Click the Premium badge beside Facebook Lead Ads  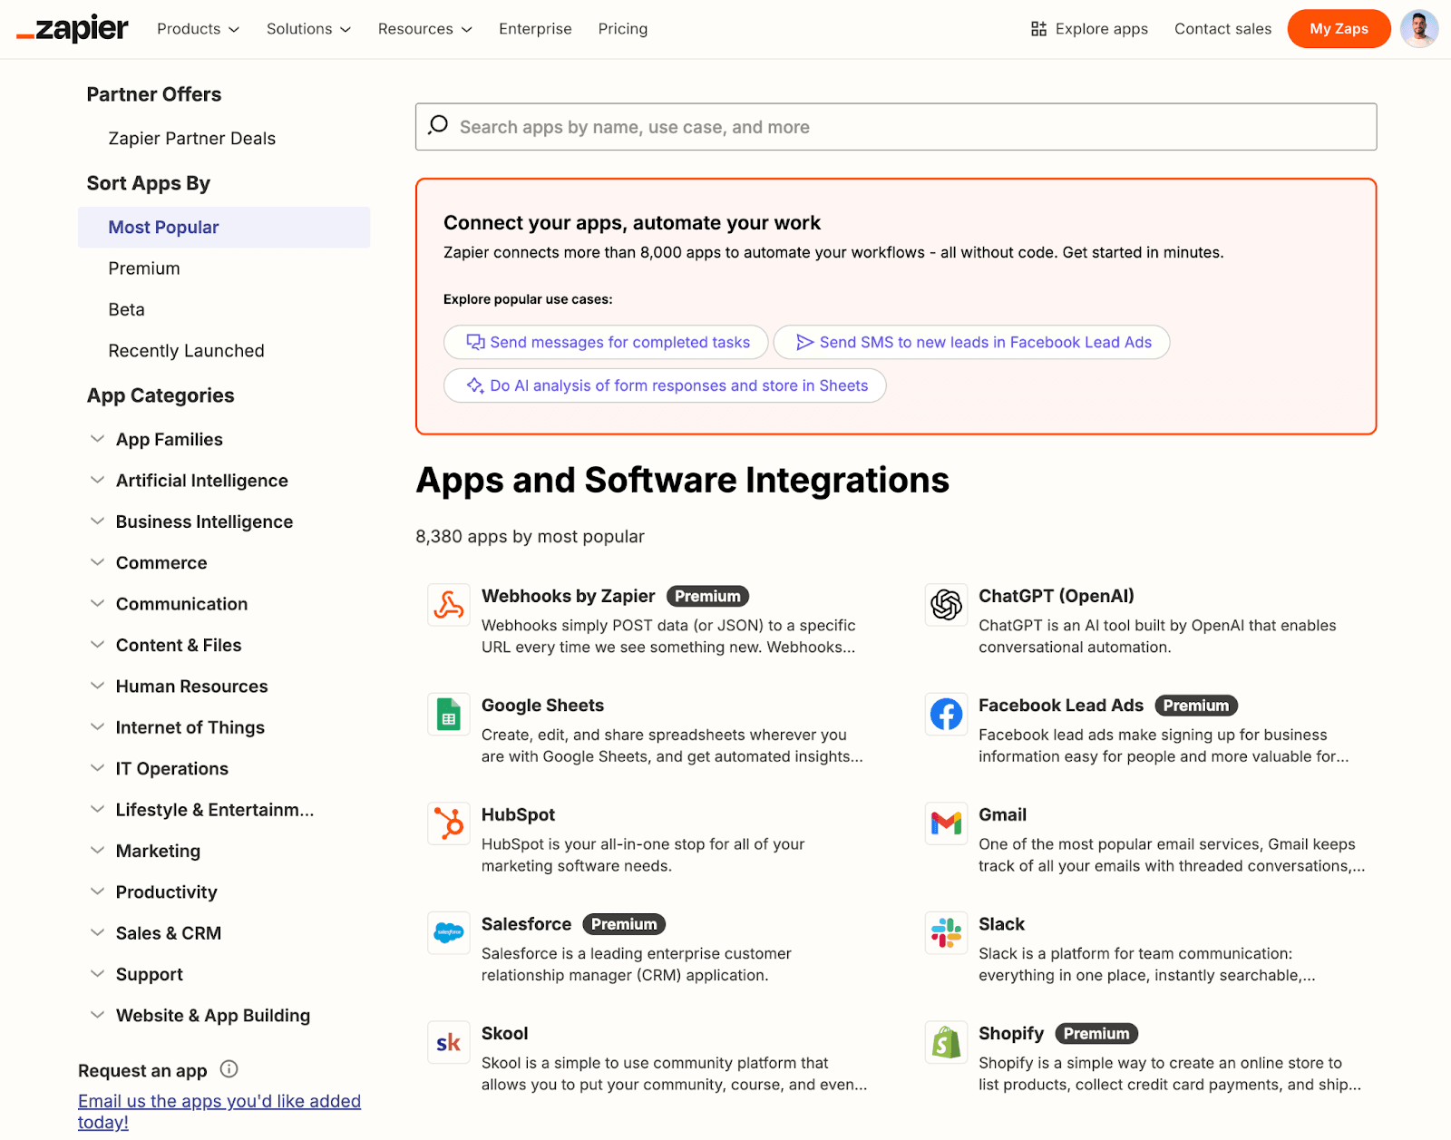pos(1196,706)
